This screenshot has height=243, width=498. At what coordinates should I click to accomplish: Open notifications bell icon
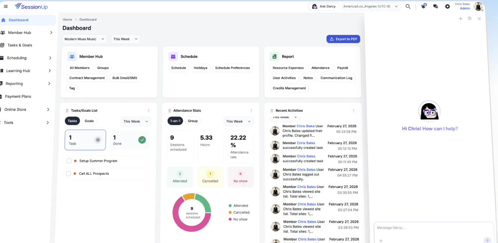424,6
